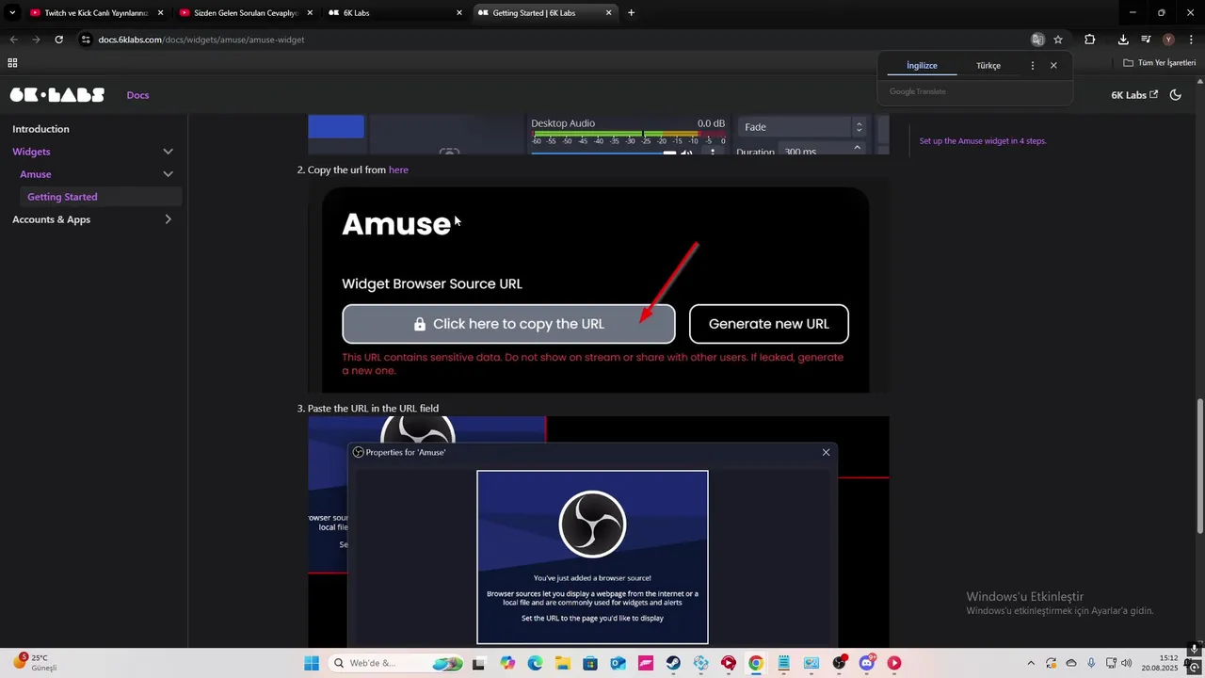Go forward to the next page
Viewport: 1205px width, 678px height.
[36, 40]
